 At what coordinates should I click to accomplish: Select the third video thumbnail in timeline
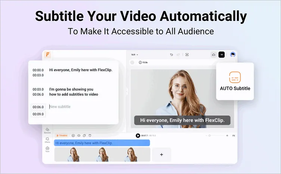[x=131, y=155]
